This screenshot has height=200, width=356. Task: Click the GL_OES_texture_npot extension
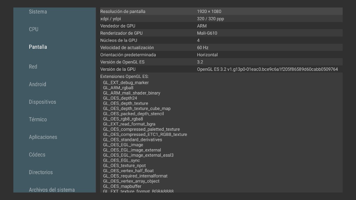pyautogui.click(x=124, y=165)
